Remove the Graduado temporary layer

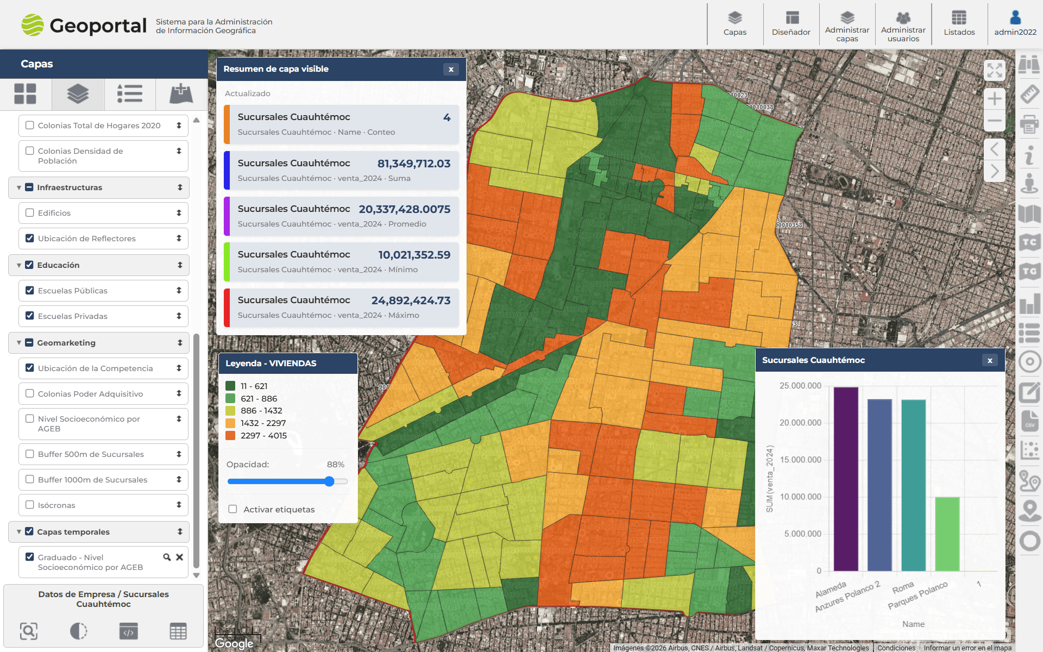tap(179, 557)
